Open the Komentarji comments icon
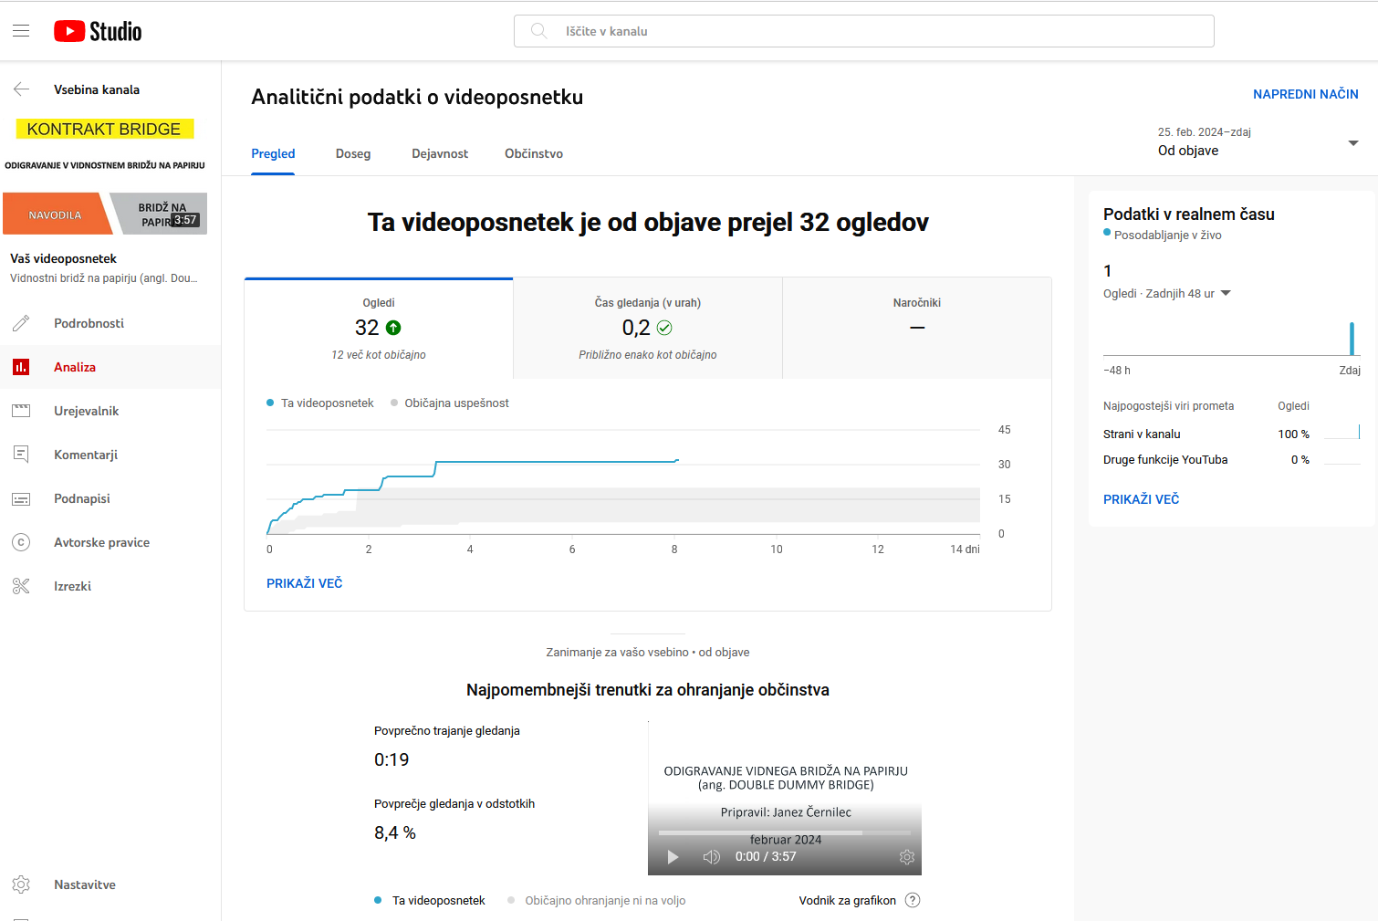1378x921 pixels. tap(21, 455)
